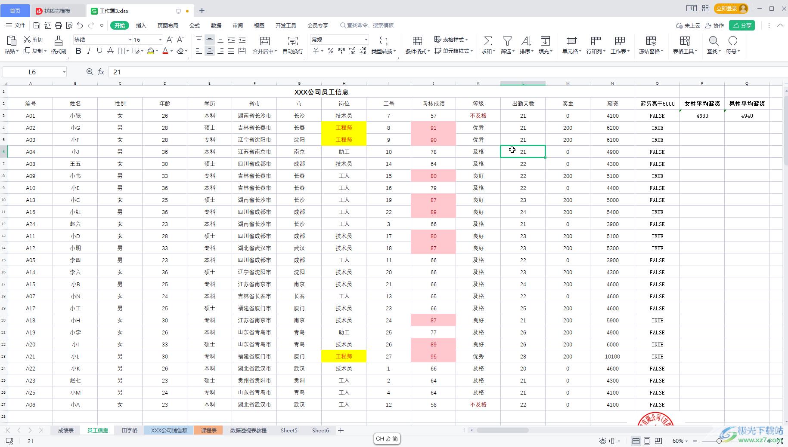Open Print Preview icon
Screen dimensions: 788x447
pos(69,25)
